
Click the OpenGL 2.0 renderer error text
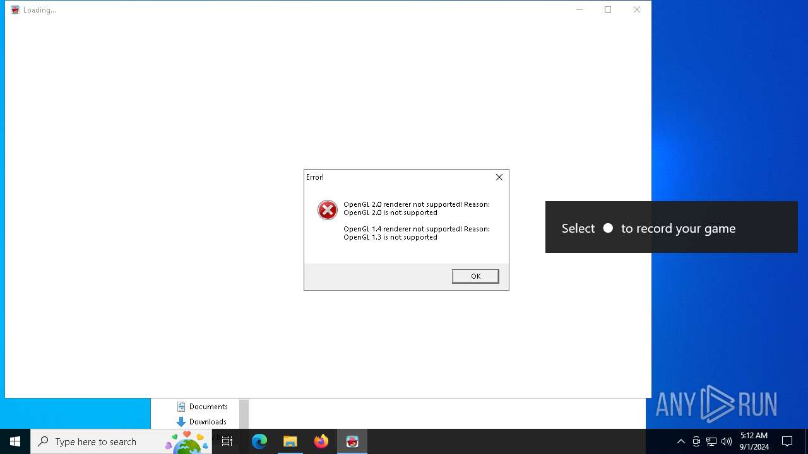coord(417,208)
